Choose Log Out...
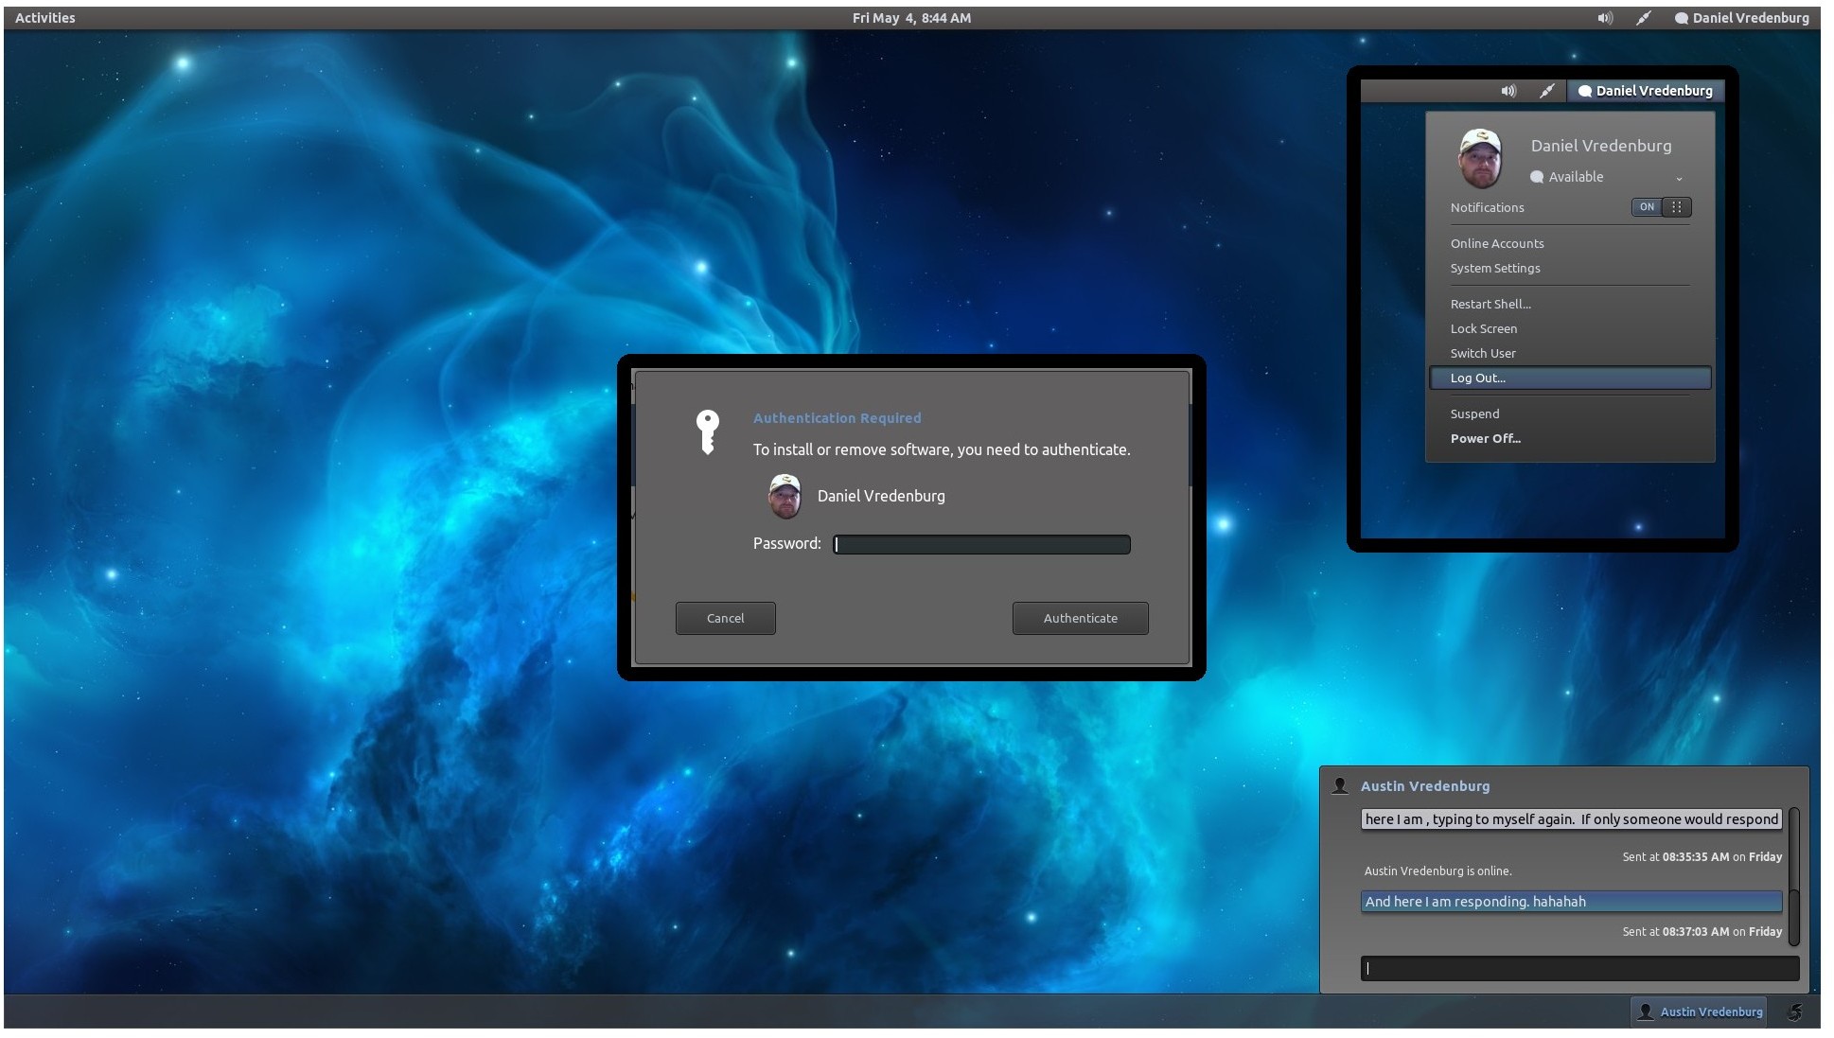The width and height of the screenshot is (1834, 1038). [x=1570, y=378]
